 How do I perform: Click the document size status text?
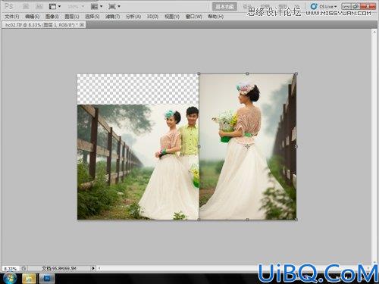pos(59,269)
